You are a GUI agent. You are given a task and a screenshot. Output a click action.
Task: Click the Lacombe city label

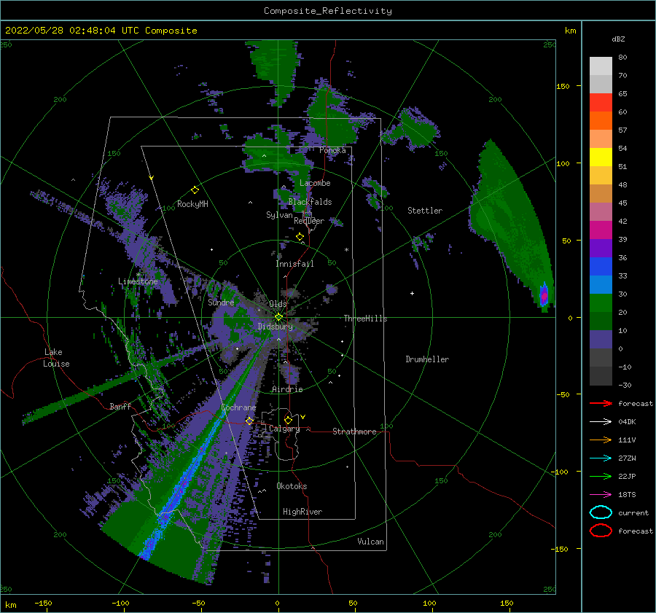(x=315, y=183)
